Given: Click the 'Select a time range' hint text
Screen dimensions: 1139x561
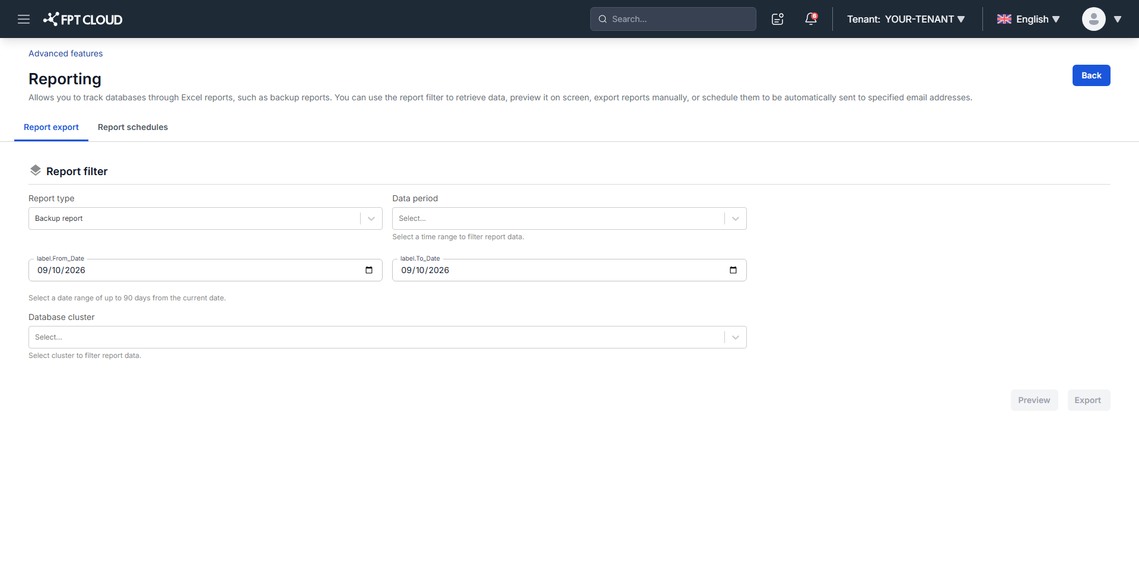Looking at the screenshot, I should pyautogui.click(x=458, y=237).
